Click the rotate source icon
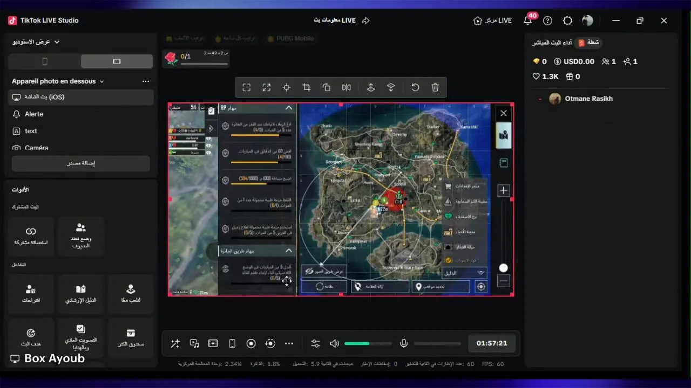 click(x=326, y=87)
